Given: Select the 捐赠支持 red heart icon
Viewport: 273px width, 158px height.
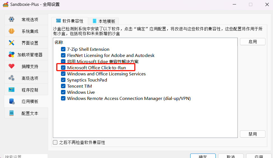Looking at the screenshot, I should point(11,66).
